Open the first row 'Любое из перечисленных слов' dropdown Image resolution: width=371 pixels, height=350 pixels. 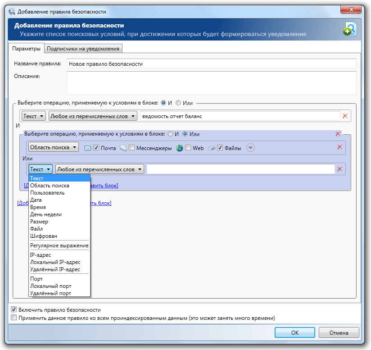[x=93, y=116]
